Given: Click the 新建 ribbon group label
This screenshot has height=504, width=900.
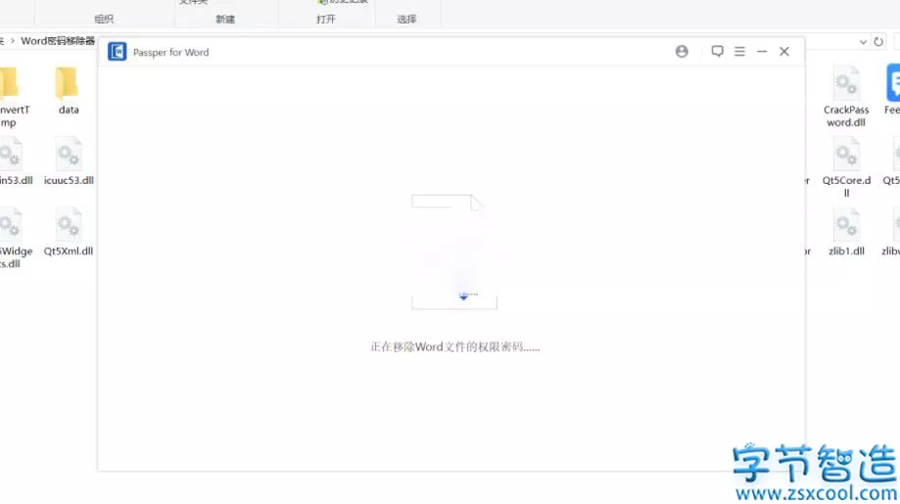Looking at the screenshot, I should pyautogui.click(x=225, y=19).
